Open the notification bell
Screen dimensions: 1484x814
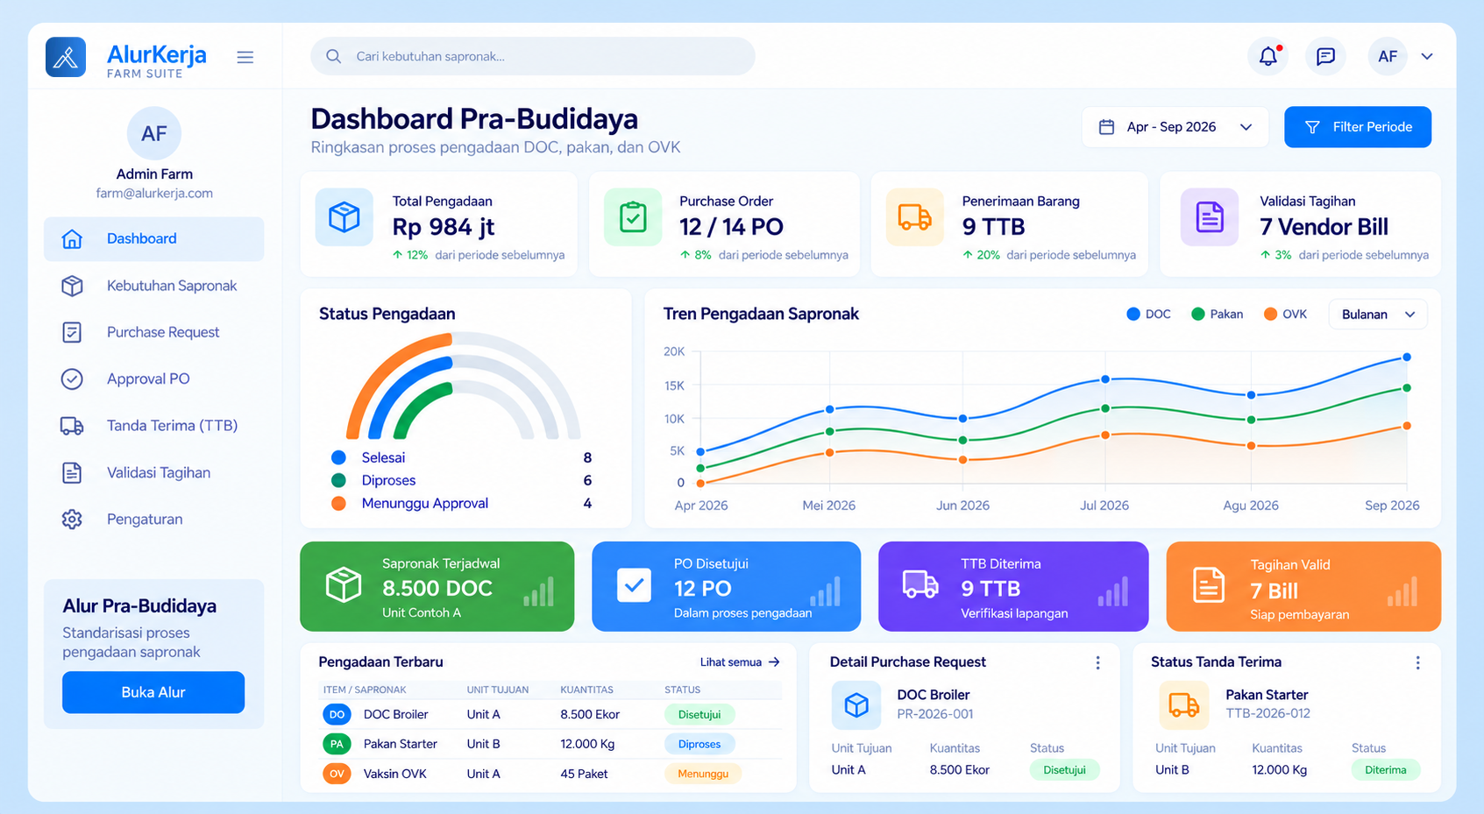[1268, 56]
